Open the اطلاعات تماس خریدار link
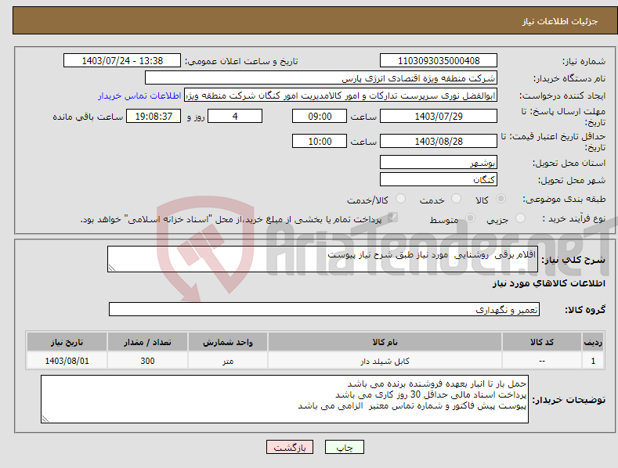This screenshot has width=618, height=468. [x=139, y=95]
